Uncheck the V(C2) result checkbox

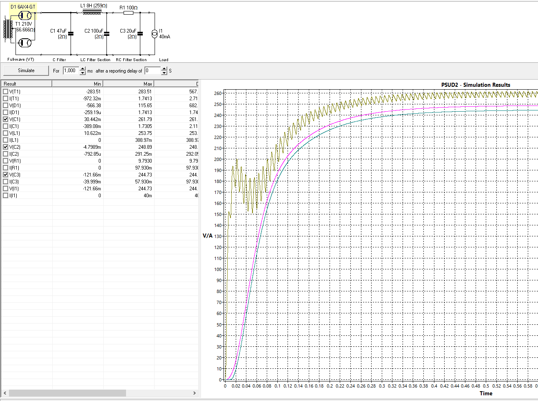6,147
